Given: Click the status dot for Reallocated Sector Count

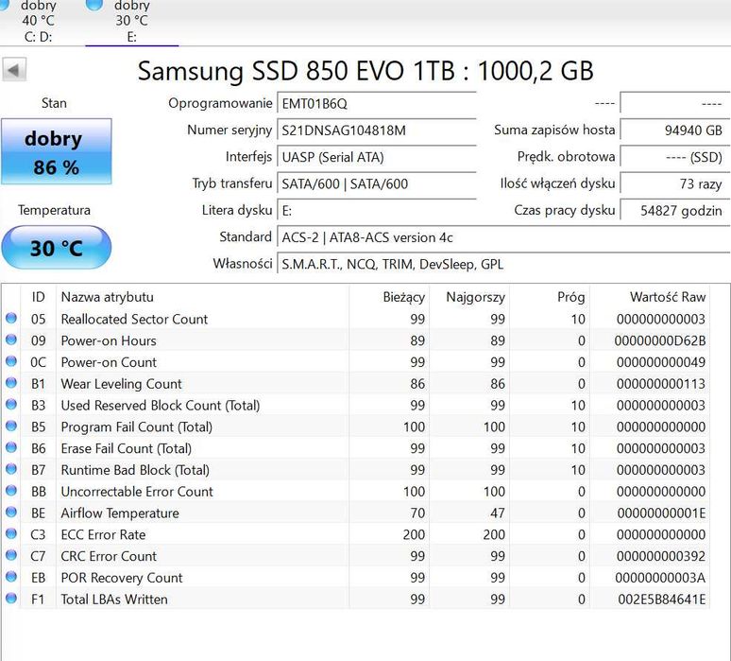Looking at the screenshot, I should [11, 319].
